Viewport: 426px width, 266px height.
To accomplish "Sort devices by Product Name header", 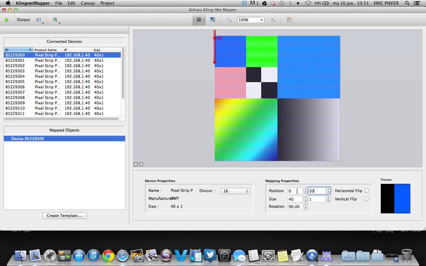I will tap(48, 50).
